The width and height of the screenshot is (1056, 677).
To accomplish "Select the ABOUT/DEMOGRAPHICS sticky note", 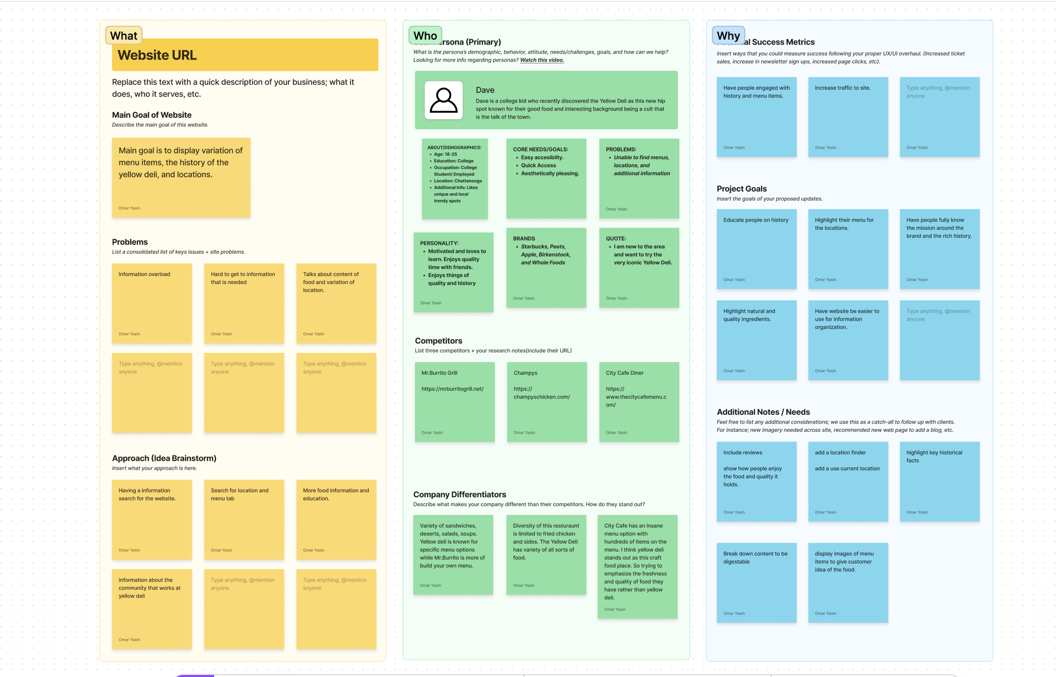I will coord(454,178).
